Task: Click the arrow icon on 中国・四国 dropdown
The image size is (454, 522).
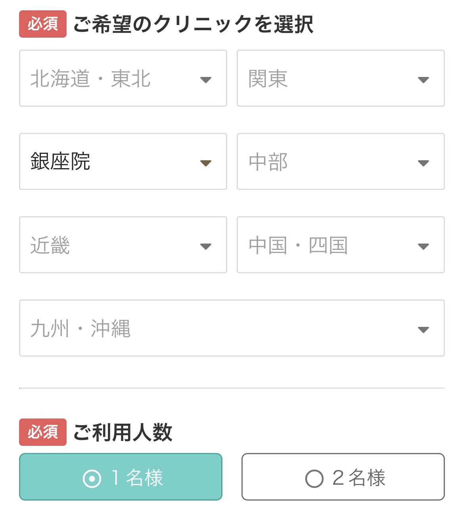Action: click(x=423, y=246)
